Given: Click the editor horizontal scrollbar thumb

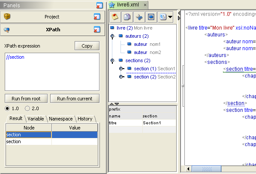Looking at the screenshot, I should (x=207, y=169).
